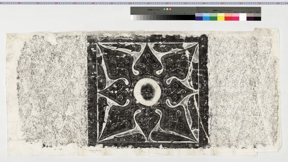Select the bright yellow color patch
The height and width of the screenshot is (162, 288).
pyautogui.click(x=221, y=18)
